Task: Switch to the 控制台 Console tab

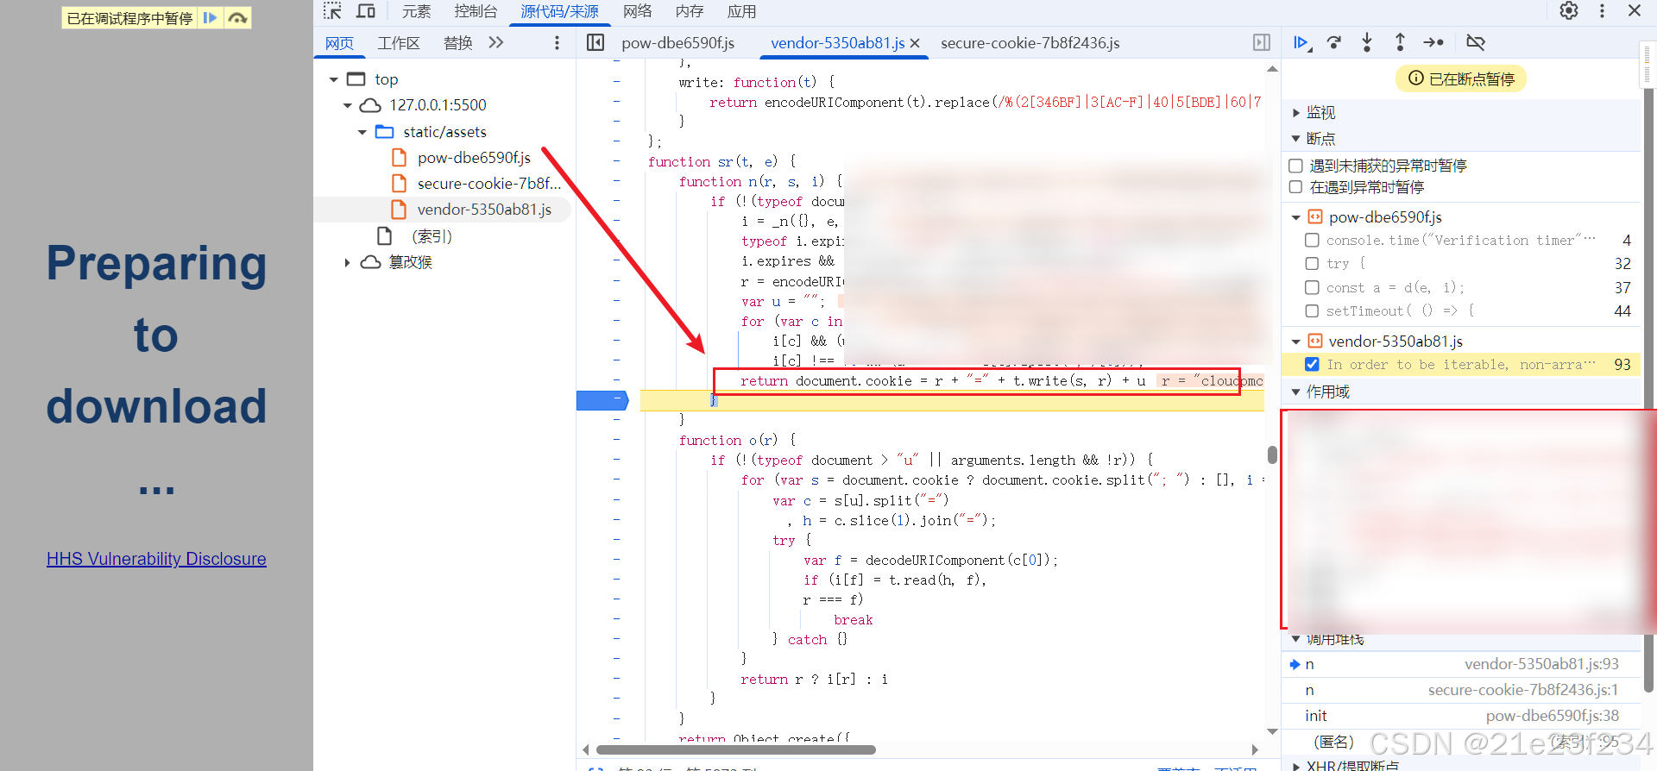Action: click(476, 11)
